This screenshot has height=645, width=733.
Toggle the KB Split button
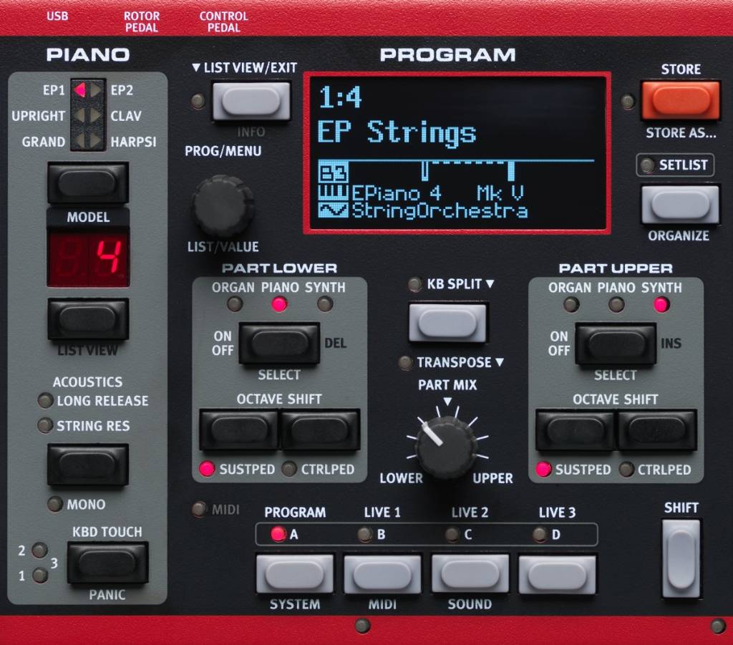coord(448,321)
